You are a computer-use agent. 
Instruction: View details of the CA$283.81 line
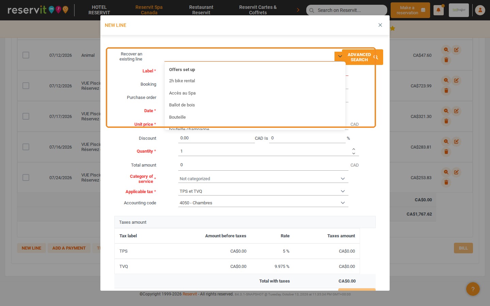pos(446,142)
